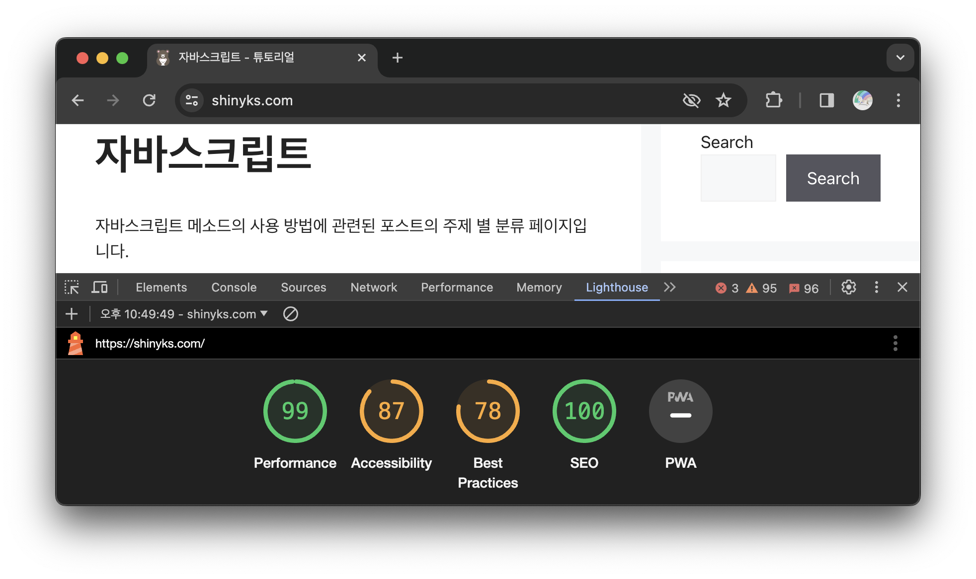Click the Search text input on the page
Screen dimensions: 976x579
(738, 178)
